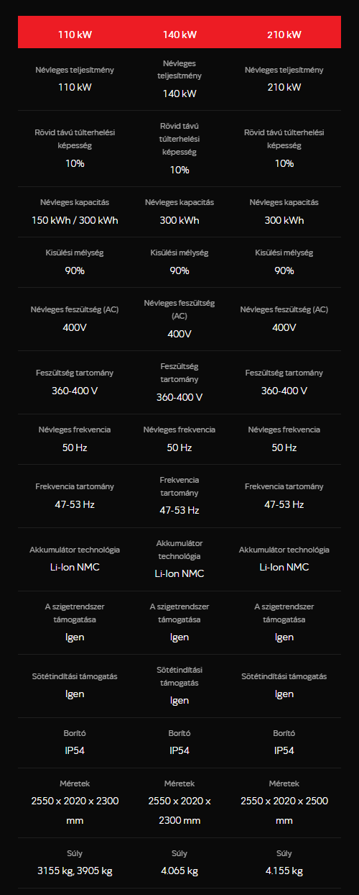Click the 400V value in the 140 kW column
Viewport: 359px width, 895px height.
(179, 334)
